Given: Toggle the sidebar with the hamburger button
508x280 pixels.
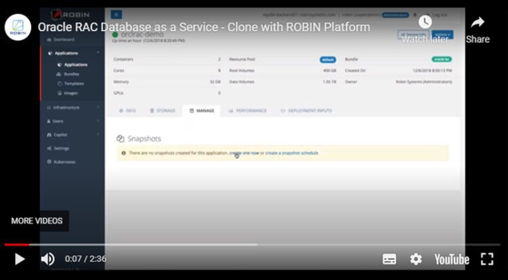Looking at the screenshot, I should coord(117,14).
